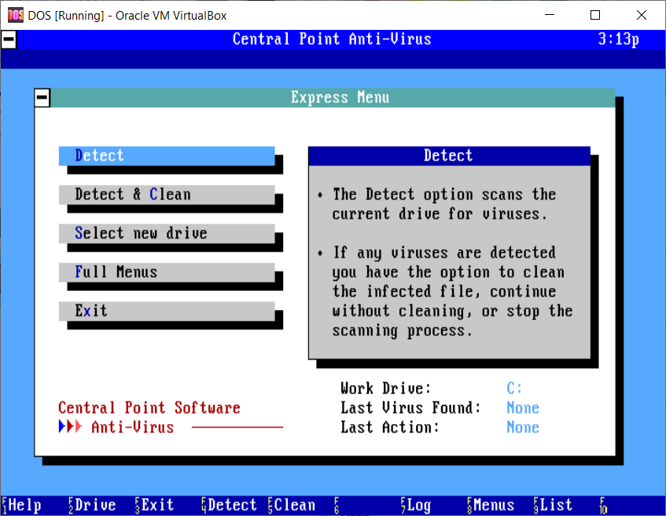This screenshot has width=666, height=516.
Task: Click F7 Log in the function bar
Action: 416,505
